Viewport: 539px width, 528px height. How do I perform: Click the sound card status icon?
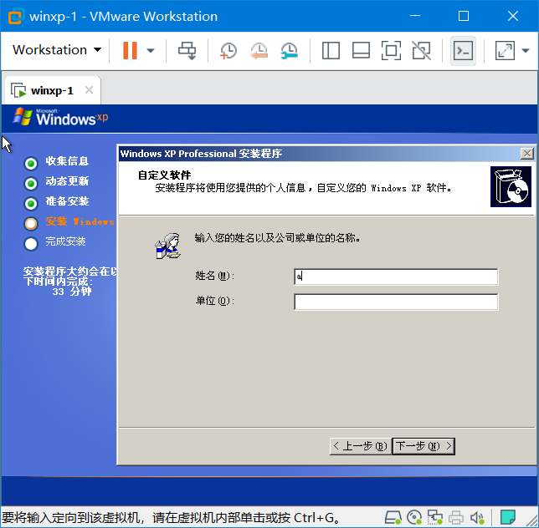[x=477, y=517]
